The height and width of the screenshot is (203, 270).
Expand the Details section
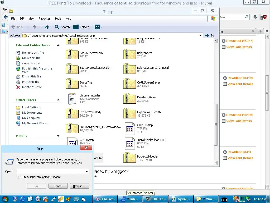coord(58,136)
